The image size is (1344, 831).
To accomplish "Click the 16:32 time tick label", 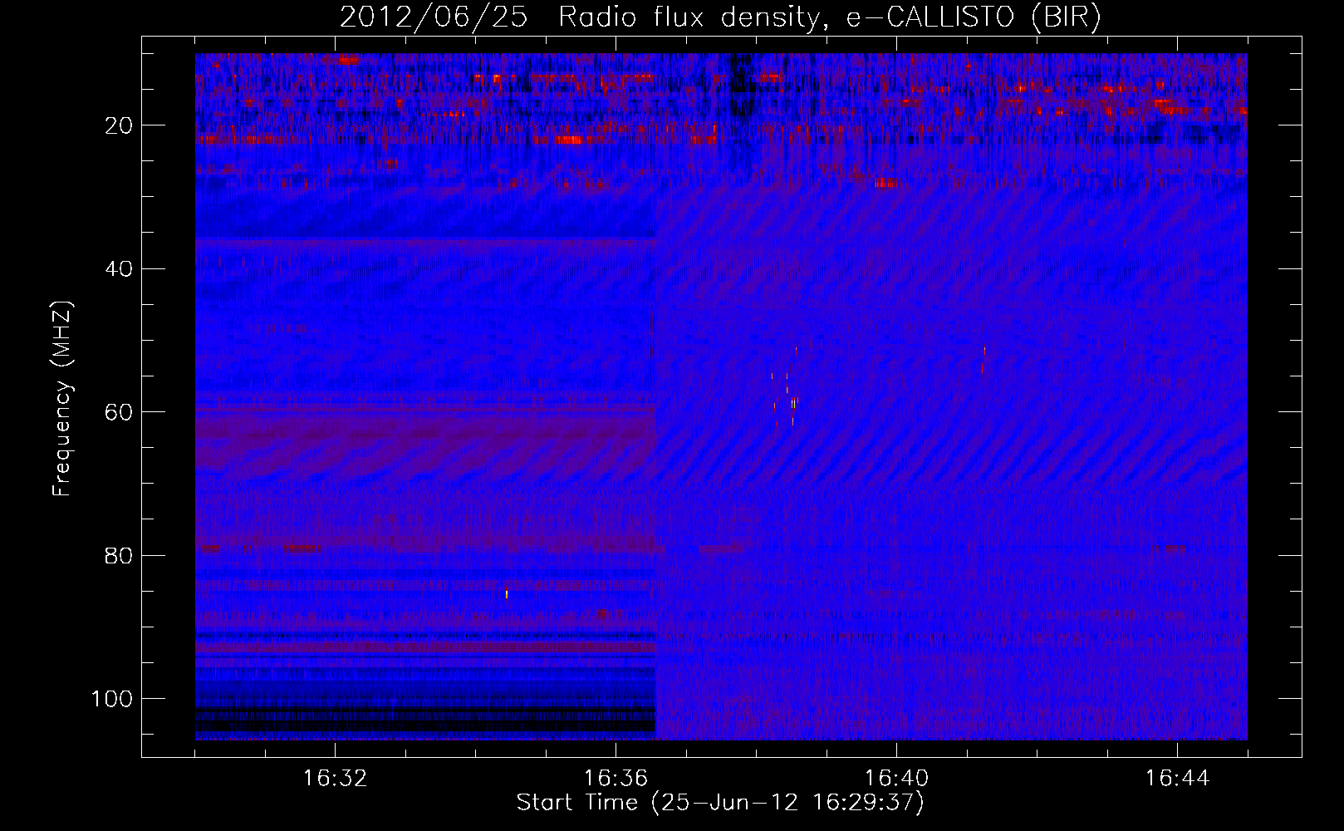I will [x=335, y=779].
